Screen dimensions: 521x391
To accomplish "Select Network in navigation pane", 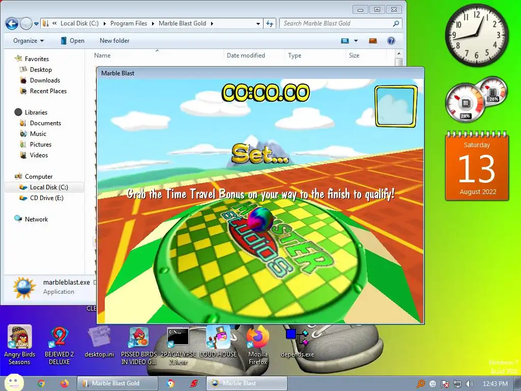I will point(36,219).
